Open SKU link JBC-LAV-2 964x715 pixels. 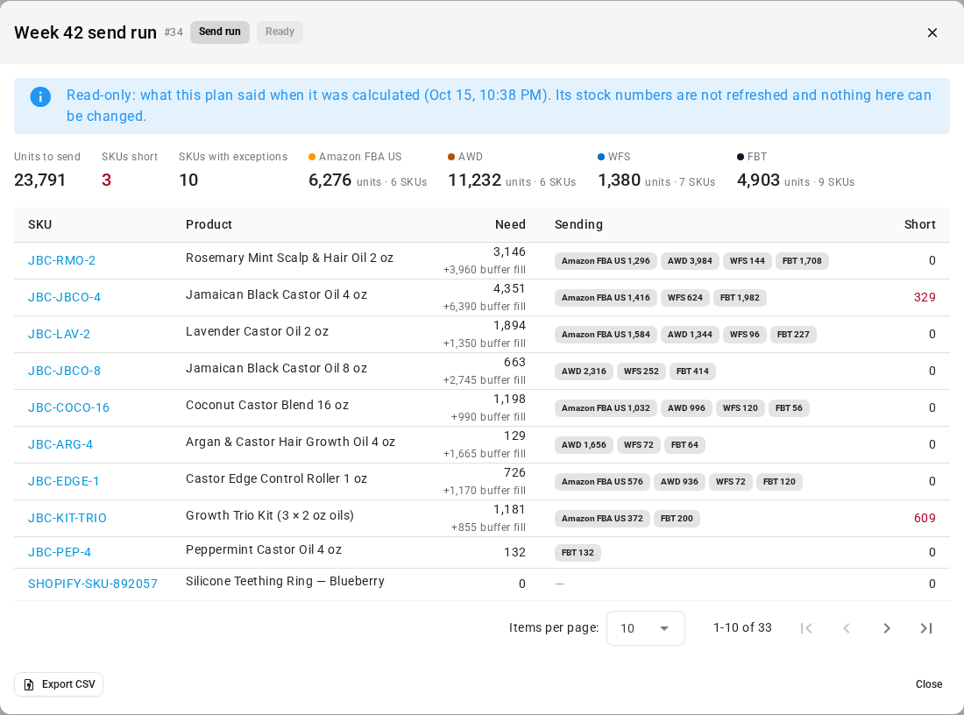click(x=59, y=335)
